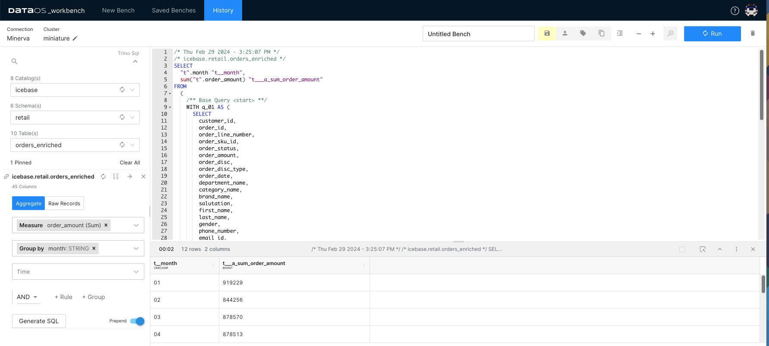
Task: Insert pinned table into editor with arrow
Action: (x=130, y=176)
